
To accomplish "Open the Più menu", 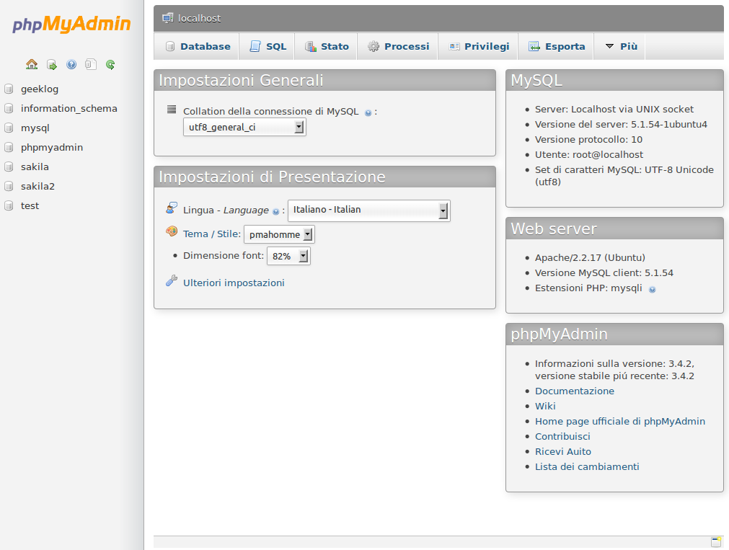I will pyautogui.click(x=618, y=45).
